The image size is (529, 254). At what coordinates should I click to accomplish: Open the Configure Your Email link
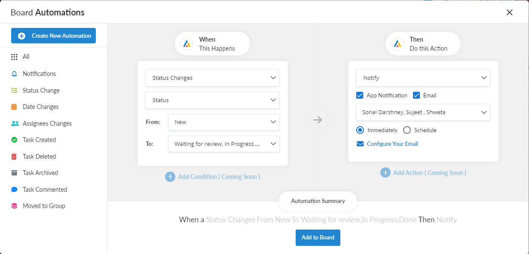click(392, 144)
